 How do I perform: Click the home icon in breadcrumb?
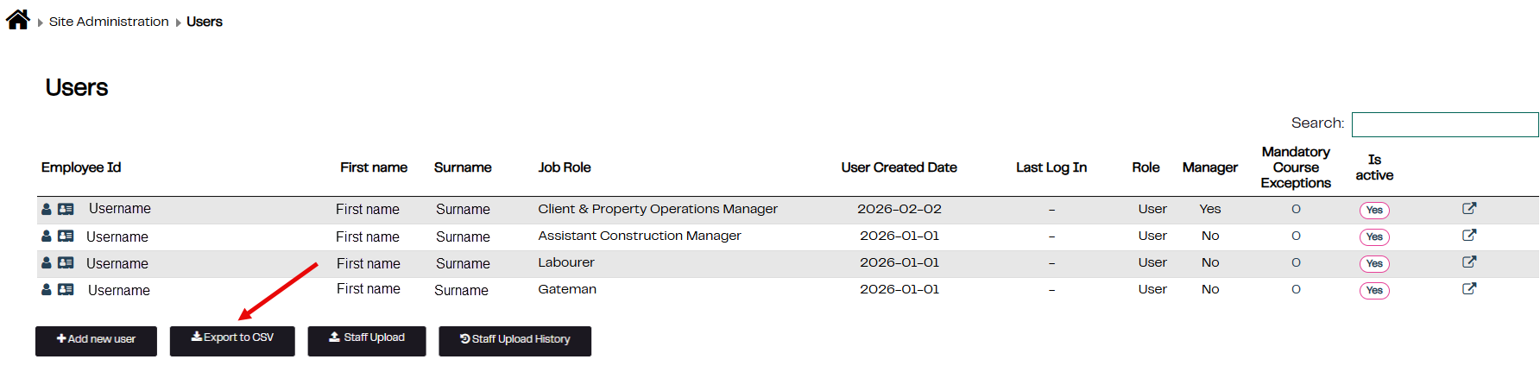click(x=18, y=20)
